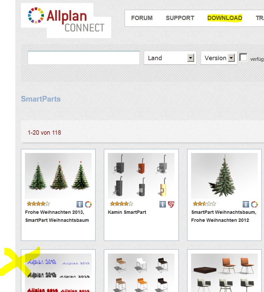Click Allplan ring icon on Weihnachtsbaum 2012 card
Image resolution: width=264 pixels, height=292 pixels.
point(254,204)
